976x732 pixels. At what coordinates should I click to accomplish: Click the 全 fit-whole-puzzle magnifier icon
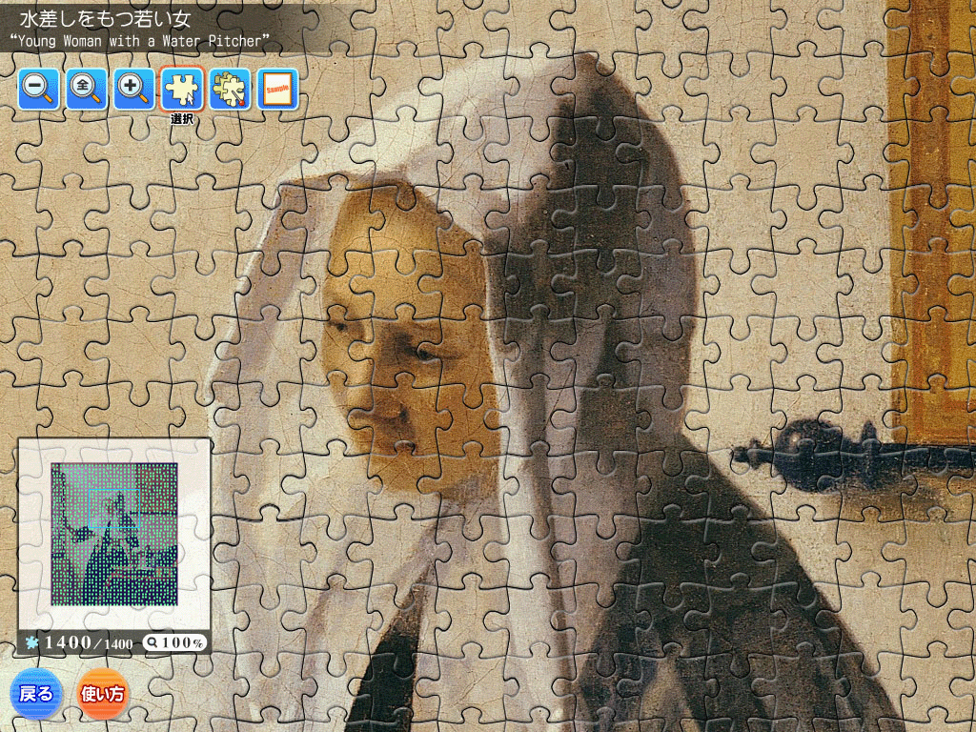click(87, 90)
